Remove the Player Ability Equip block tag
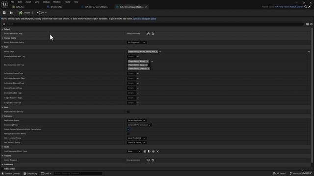 (x=146, y=65)
